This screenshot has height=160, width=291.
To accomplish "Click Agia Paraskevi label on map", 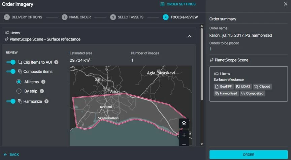I will point(161,73).
